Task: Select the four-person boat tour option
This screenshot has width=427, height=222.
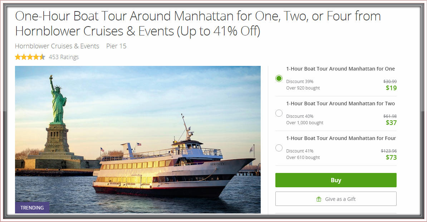Action: 279,148
